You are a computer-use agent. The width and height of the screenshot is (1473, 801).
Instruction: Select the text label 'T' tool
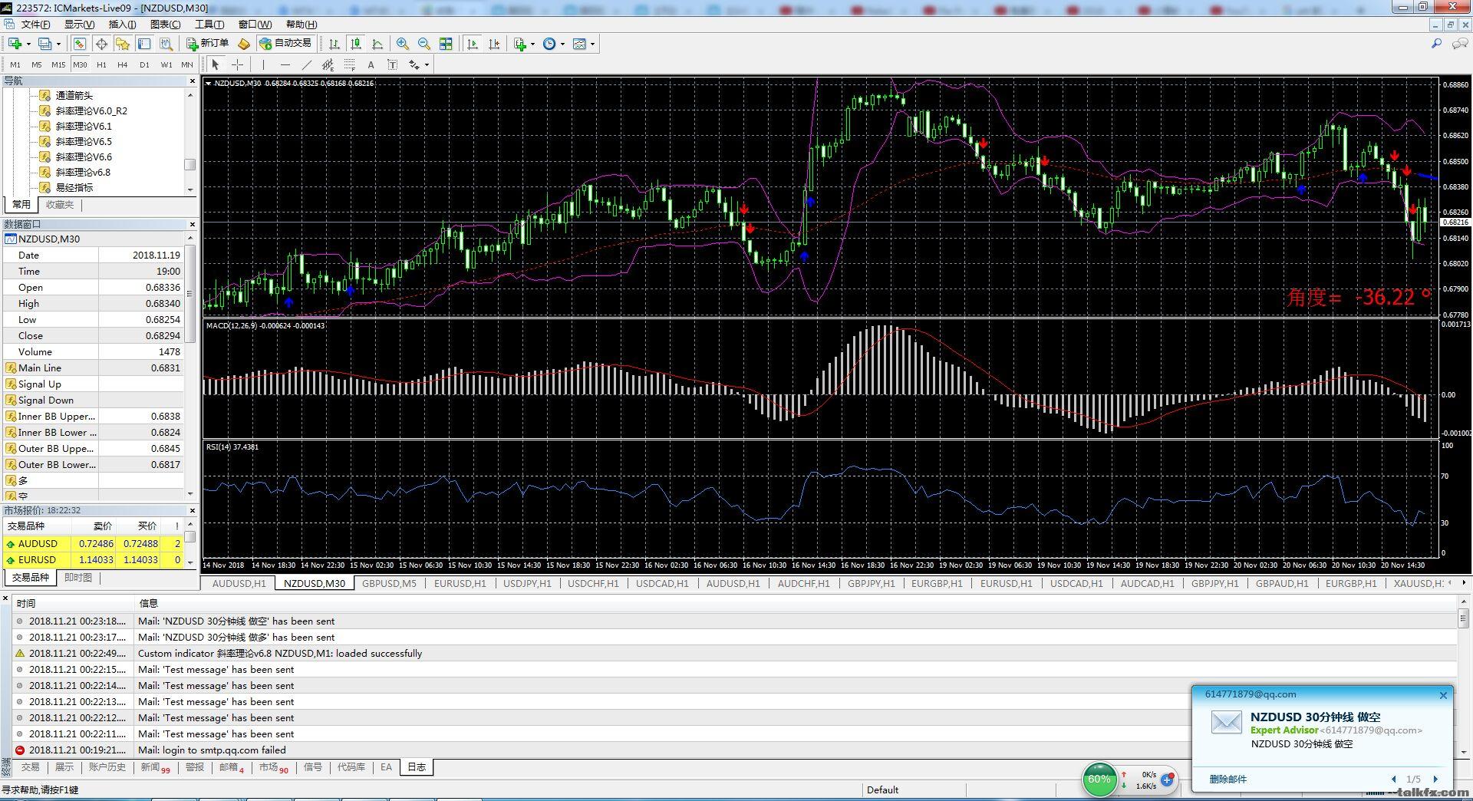pos(392,64)
